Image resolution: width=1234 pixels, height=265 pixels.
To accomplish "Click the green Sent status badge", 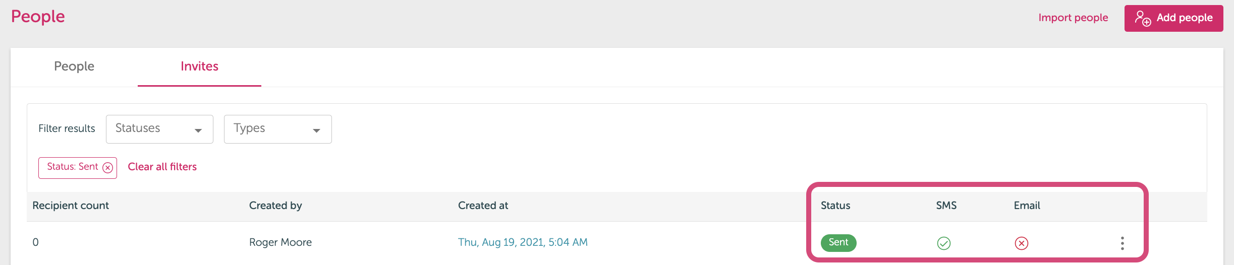I will tap(838, 242).
